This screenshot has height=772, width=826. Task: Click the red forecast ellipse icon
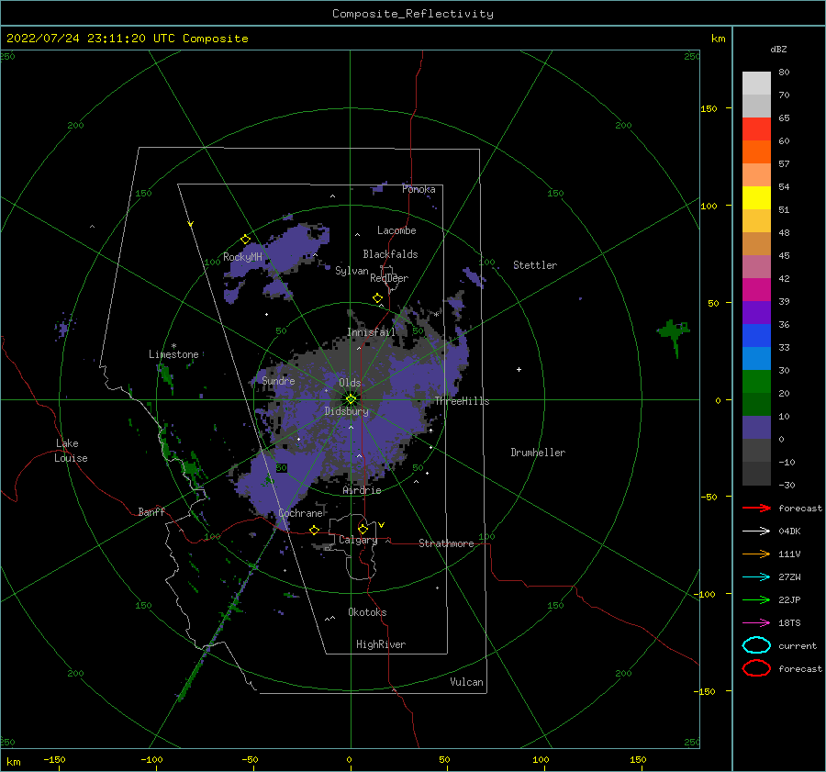756,668
